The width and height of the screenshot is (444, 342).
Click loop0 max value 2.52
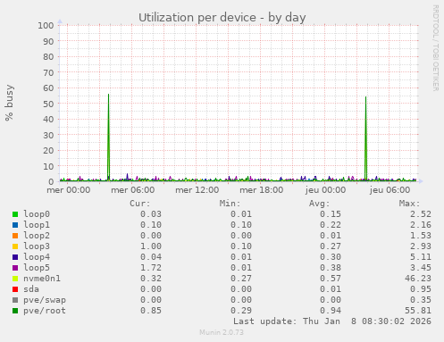(421, 214)
